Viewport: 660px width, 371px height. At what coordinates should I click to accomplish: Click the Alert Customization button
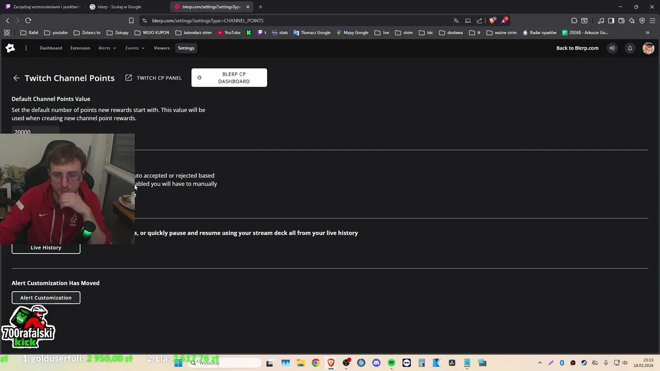[46, 298]
